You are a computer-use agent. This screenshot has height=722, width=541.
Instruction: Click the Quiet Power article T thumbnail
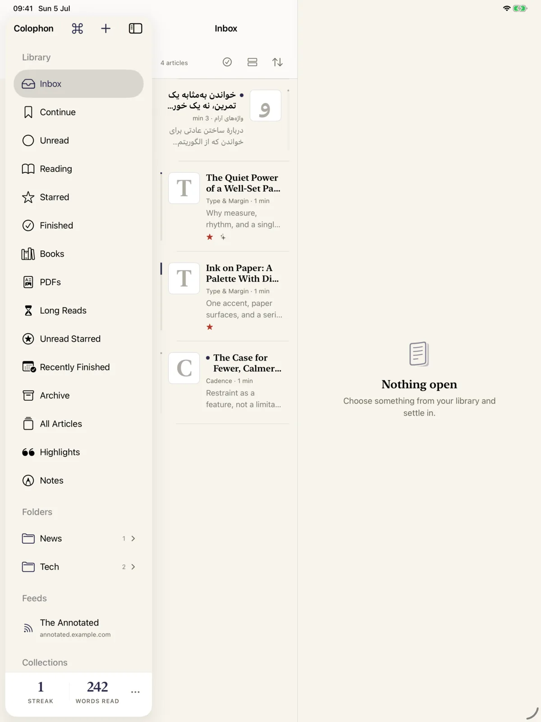pos(184,188)
